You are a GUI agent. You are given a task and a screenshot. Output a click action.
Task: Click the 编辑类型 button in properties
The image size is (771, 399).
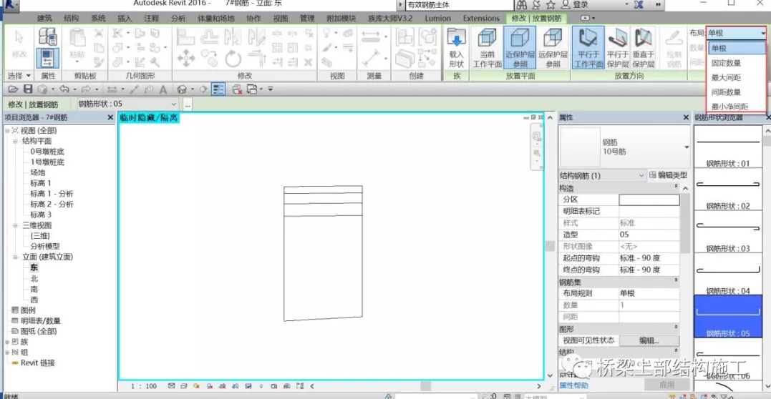[x=668, y=175]
